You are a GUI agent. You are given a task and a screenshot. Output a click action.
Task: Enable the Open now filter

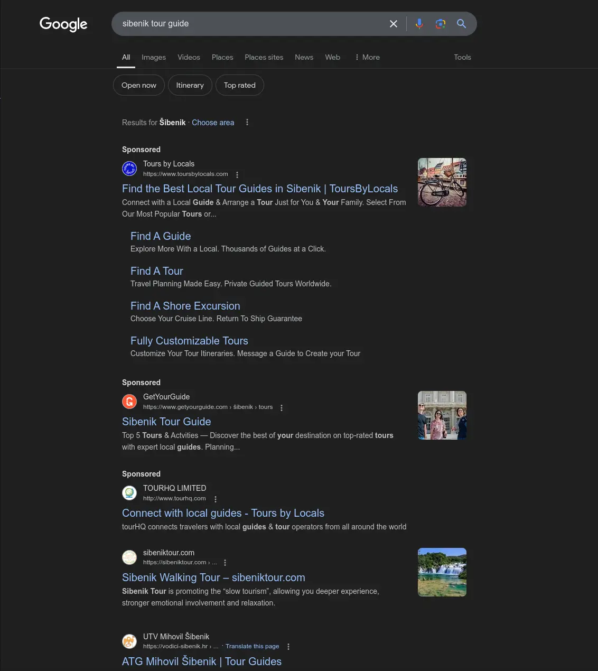[x=138, y=85]
